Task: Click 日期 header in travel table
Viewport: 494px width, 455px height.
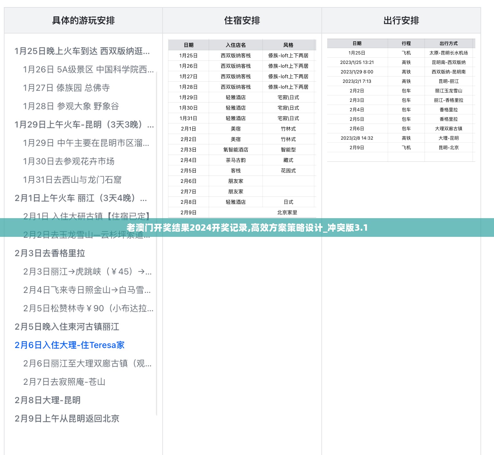Action: pyautogui.click(x=357, y=44)
